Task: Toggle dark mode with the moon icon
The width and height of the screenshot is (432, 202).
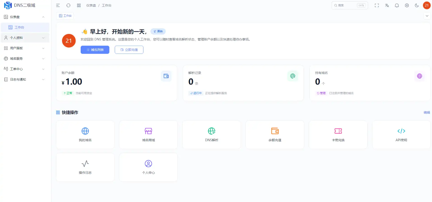Action: click(x=416, y=5)
